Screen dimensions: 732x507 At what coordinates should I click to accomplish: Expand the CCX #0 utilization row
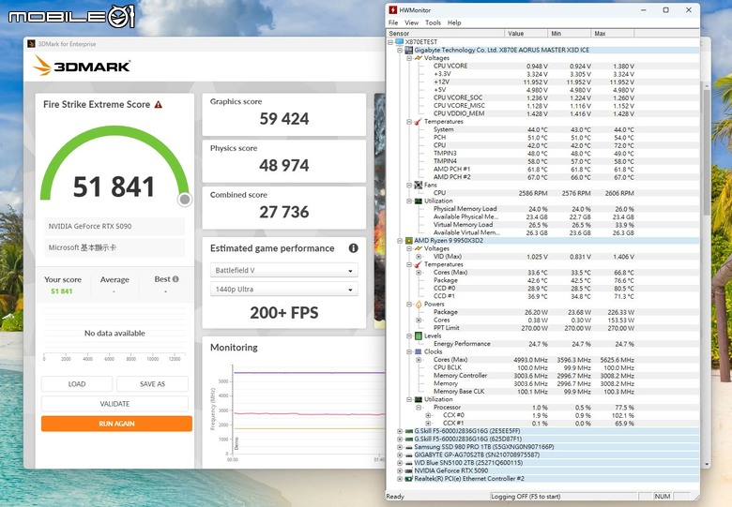[x=428, y=415]
